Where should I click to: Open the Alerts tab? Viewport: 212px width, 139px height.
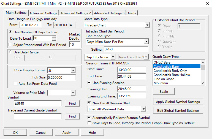tap(132, 13)
